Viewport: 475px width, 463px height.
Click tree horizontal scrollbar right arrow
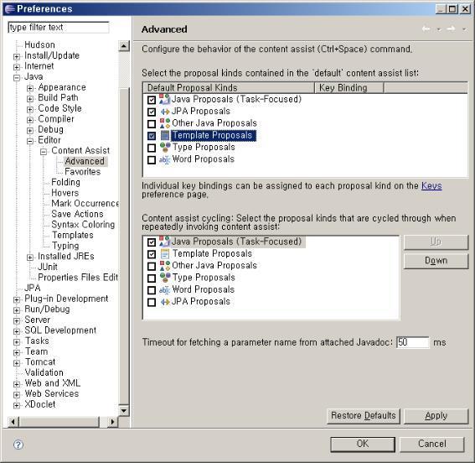pyautogui.click(x=113, y=421)
